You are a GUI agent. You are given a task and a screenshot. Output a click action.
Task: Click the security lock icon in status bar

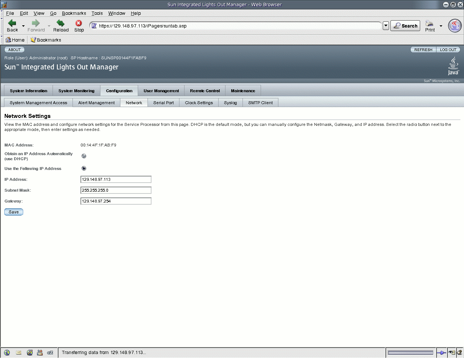(x=459, y=353)
